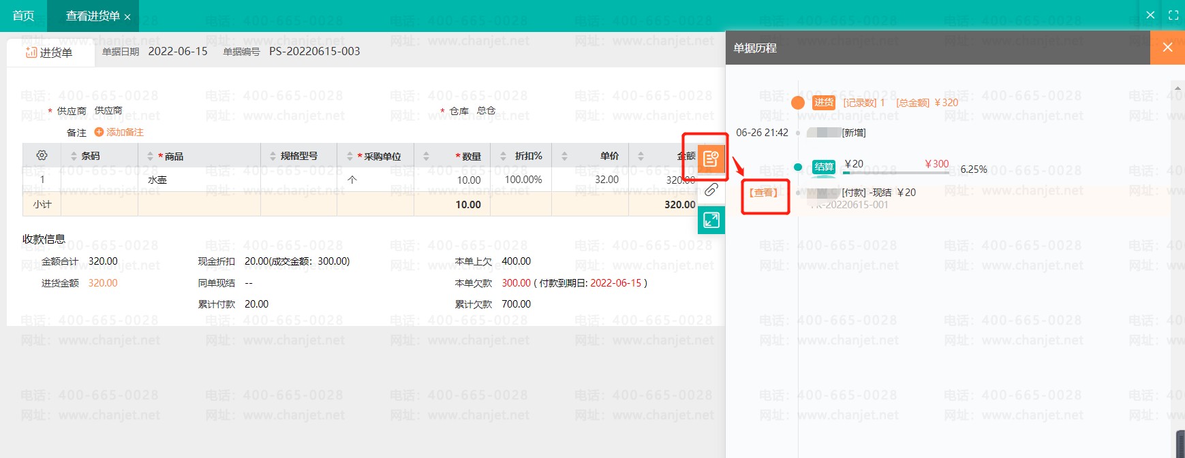This screenshot has width=1185, height=458.
Task: Click the orange 进货 timeline node
Action: 798,103
